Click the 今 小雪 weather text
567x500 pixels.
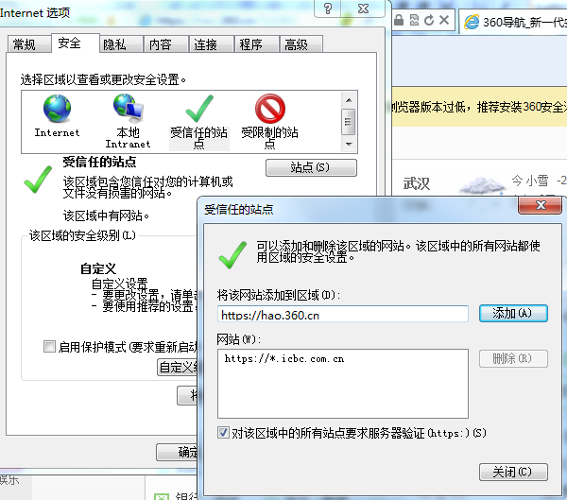click(530, 181)
